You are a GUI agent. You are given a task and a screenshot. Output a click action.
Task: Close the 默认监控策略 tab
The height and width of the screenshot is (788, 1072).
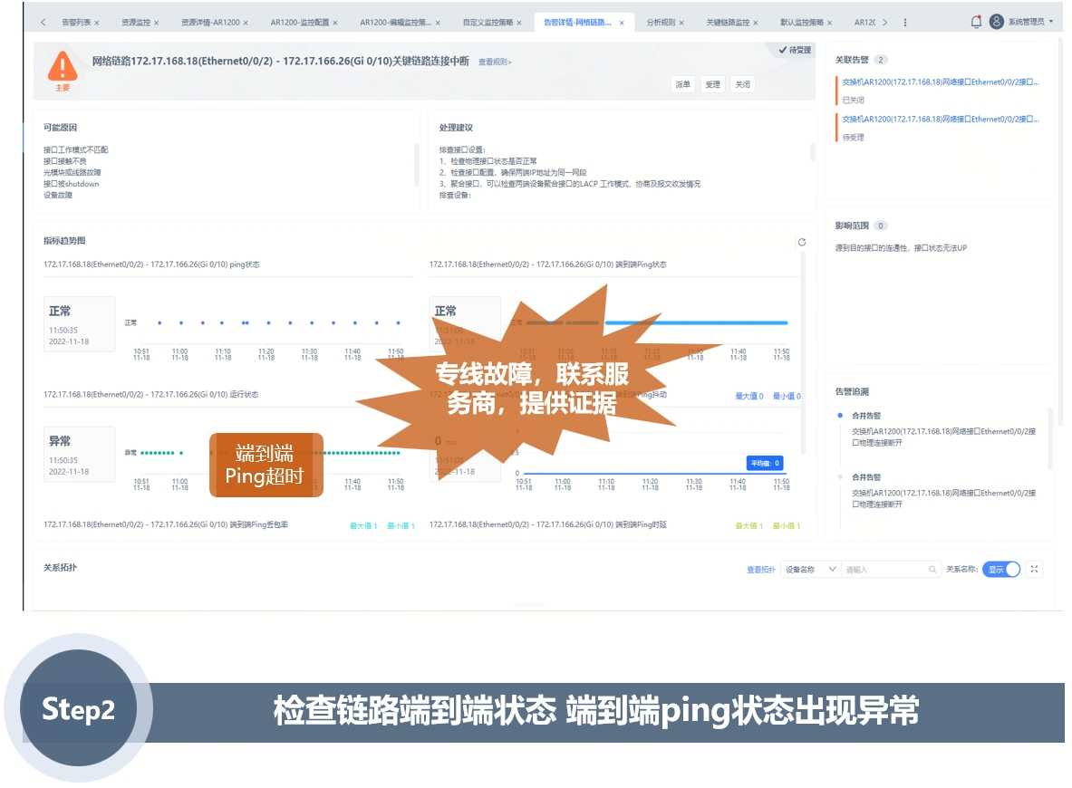[830, 23]
